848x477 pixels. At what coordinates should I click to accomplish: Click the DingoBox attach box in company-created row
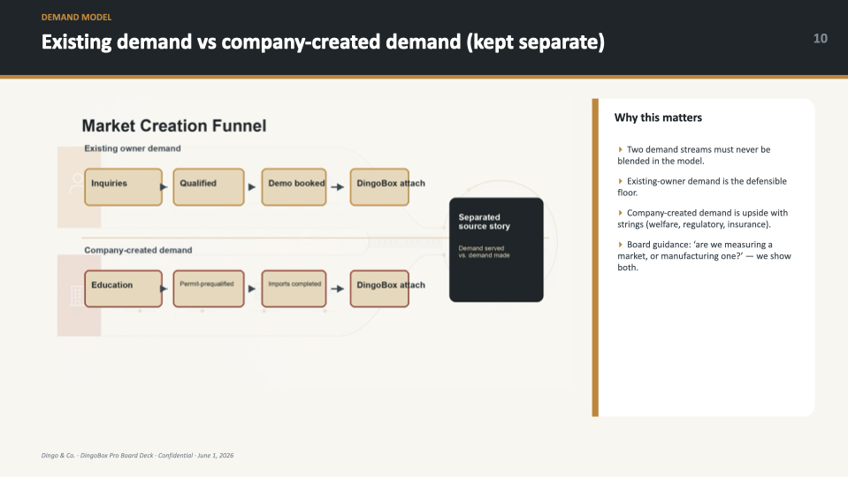(379, 289)
